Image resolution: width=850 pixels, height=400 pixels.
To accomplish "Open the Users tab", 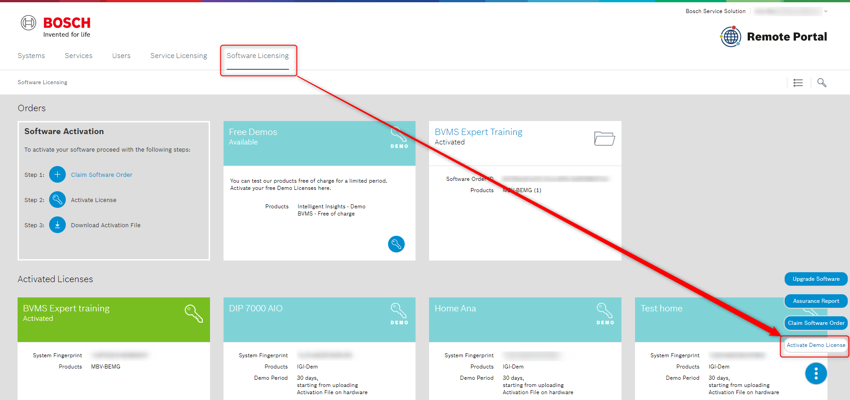I will 121,56.
